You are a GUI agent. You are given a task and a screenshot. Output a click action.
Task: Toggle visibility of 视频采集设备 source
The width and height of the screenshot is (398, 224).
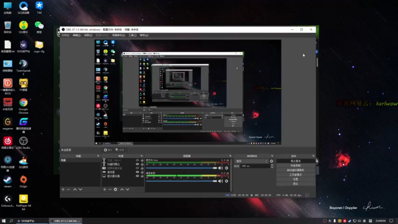(137, 168)
